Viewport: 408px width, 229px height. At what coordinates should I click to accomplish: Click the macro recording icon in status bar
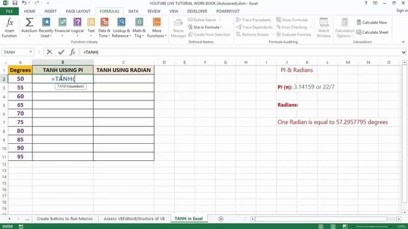(x=21, y=226)
